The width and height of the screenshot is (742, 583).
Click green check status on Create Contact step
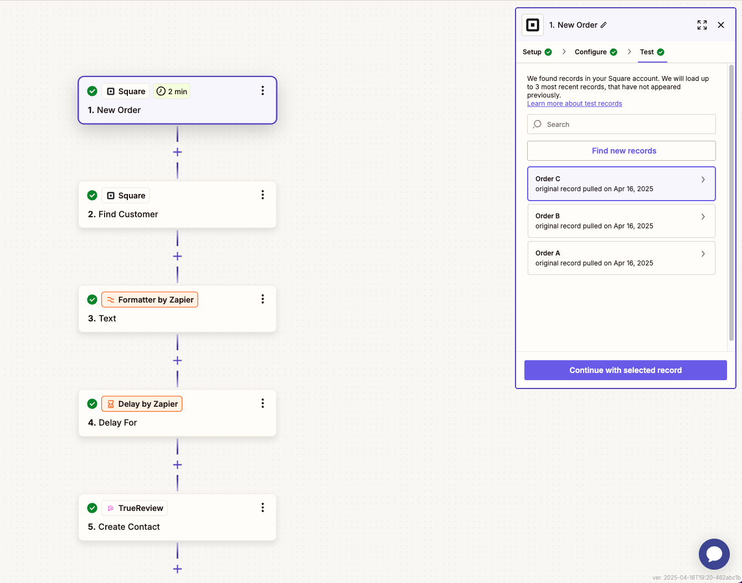pos(92,508)
